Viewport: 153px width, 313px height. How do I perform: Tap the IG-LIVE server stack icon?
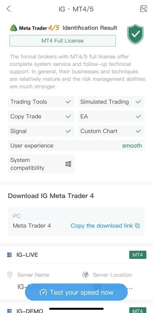(x=9, y=255)
